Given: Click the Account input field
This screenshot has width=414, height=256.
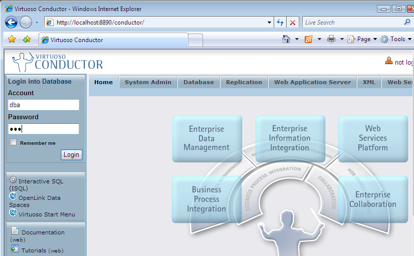Looking at the screenshot, I should [44, 105].
